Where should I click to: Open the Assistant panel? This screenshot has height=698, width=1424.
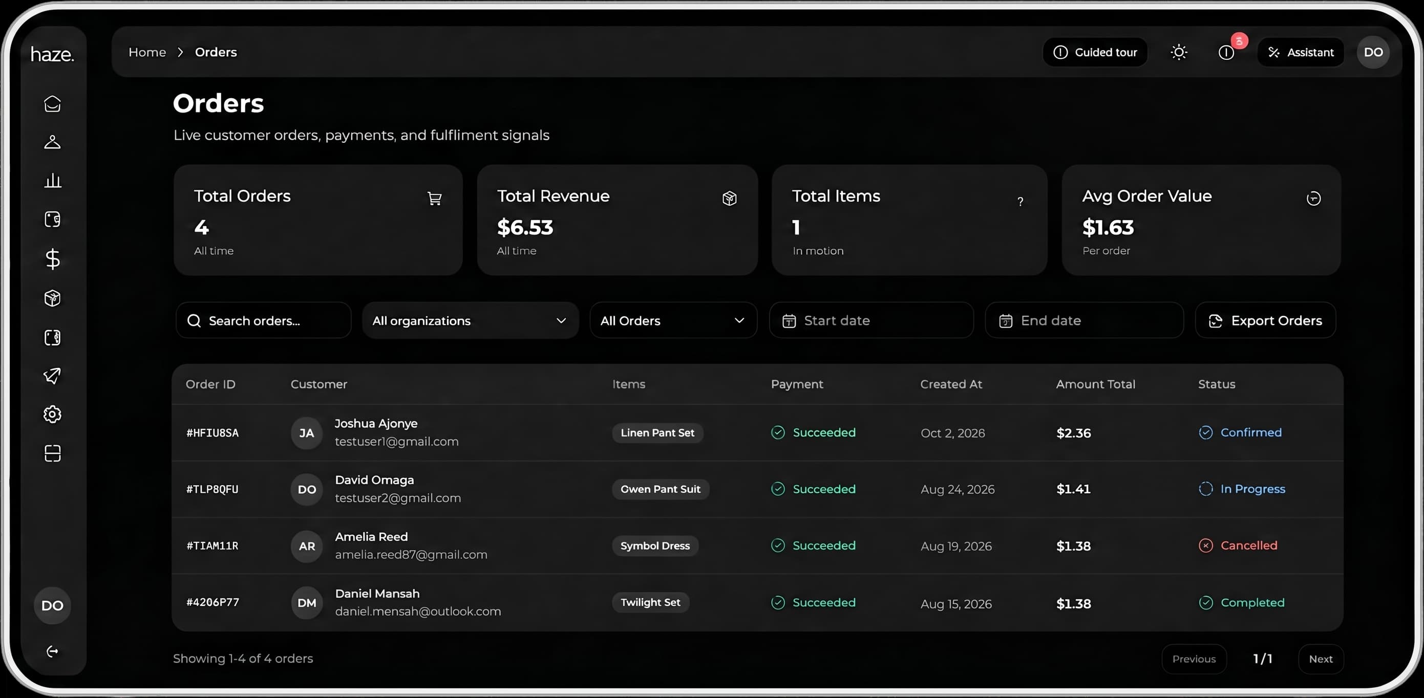click(x=1300, y=52)
